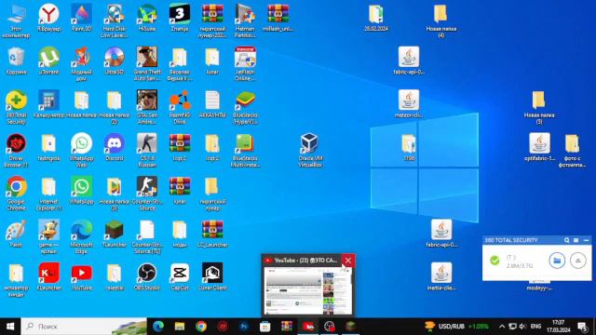Click the Windows Start button
This screenshot has height=335, width=596.
[10, 327]
